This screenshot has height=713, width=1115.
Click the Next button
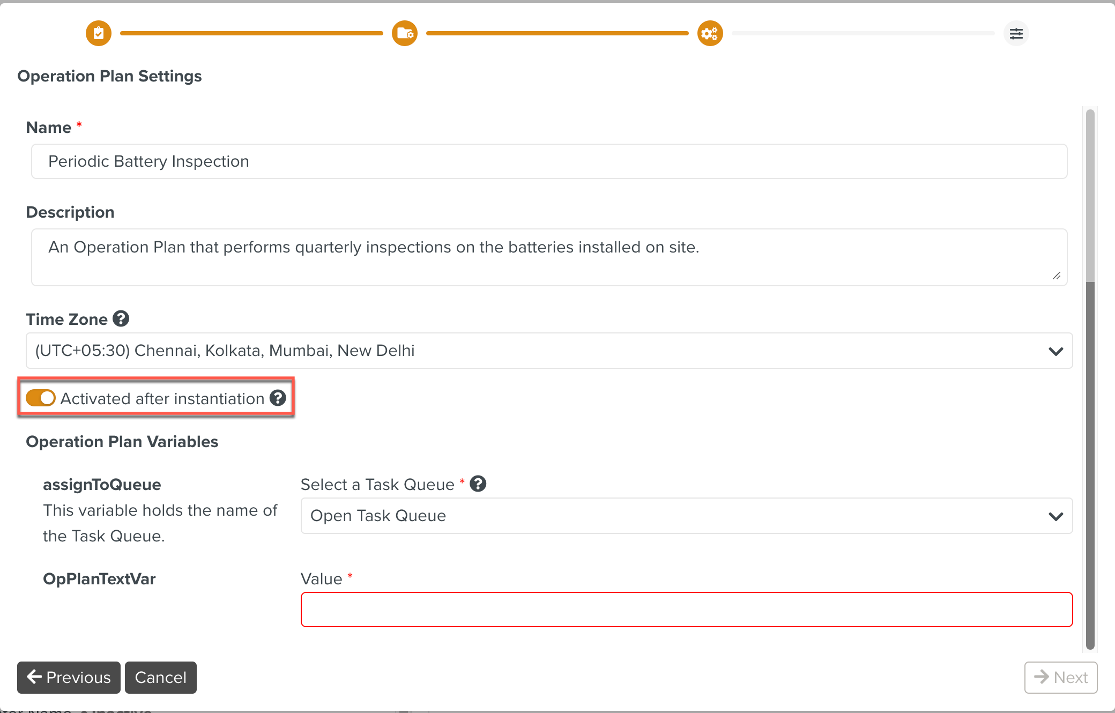point(1060,678)
